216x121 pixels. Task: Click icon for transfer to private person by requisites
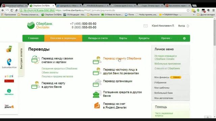[x=97, y=71]
